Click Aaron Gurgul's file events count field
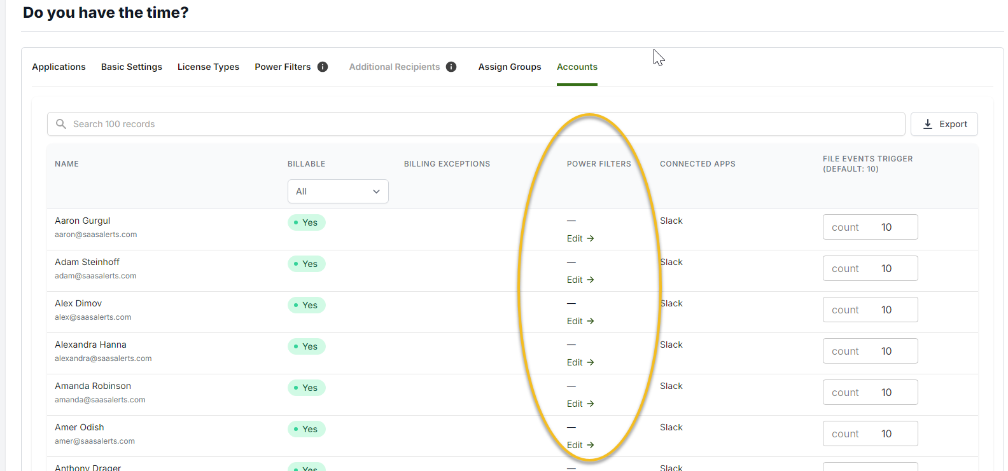This screenshot has width=1008, height=471. 870,227
